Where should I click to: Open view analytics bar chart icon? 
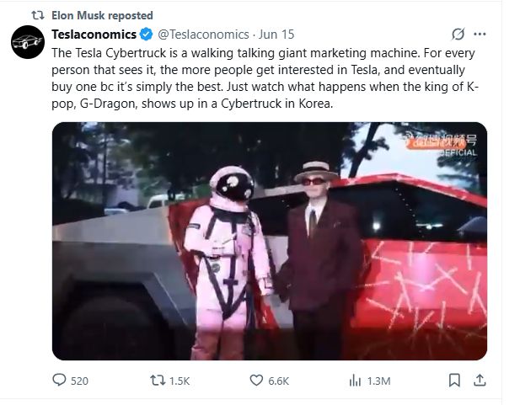click(x=355, y=381)
